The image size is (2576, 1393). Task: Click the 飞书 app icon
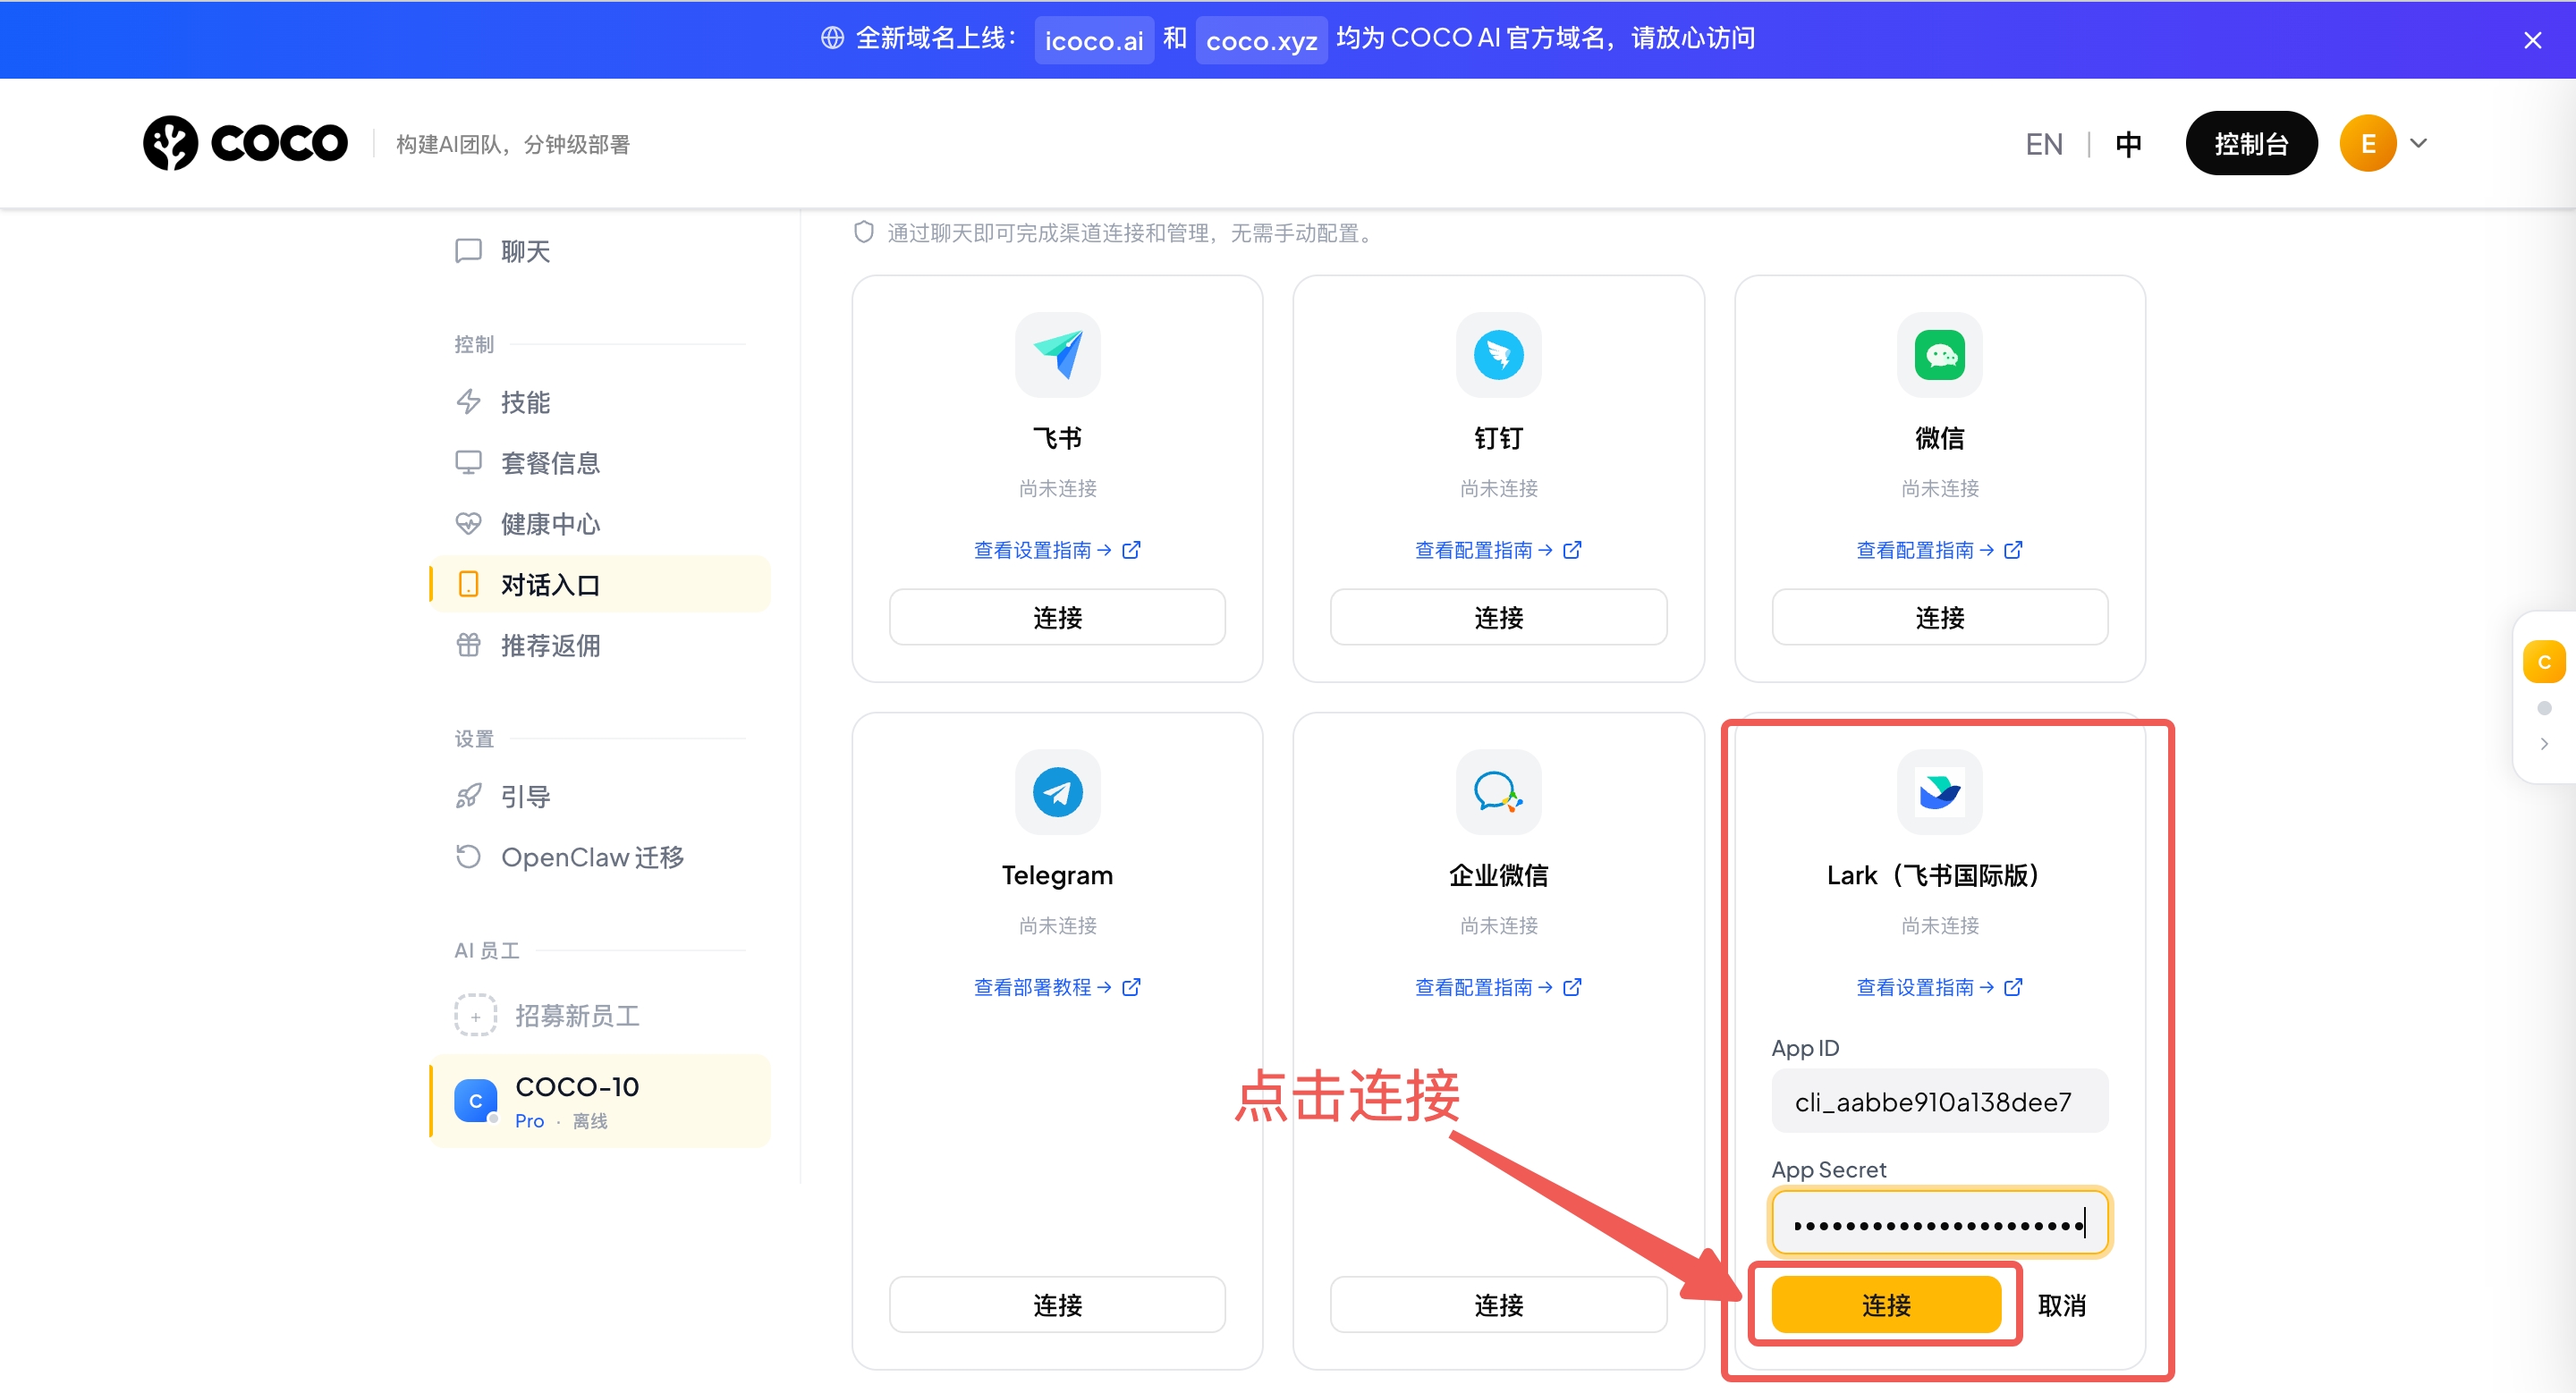tap(1057, 355)
